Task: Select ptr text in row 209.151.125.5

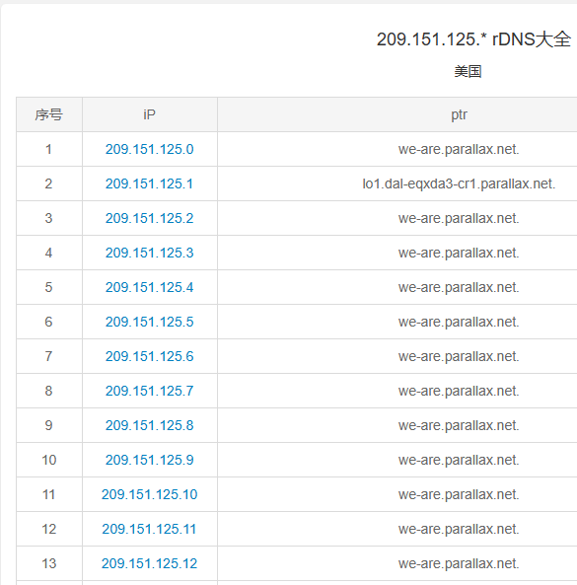Action: 459,322
